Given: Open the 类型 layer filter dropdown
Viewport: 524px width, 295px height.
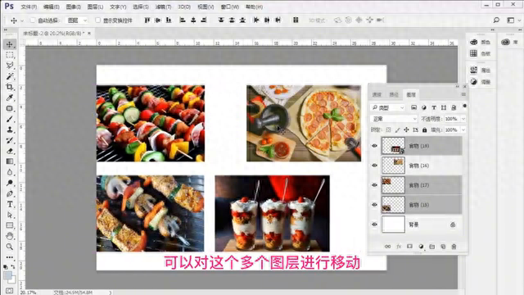Looking at the screenshot, I should click(388, 107).
